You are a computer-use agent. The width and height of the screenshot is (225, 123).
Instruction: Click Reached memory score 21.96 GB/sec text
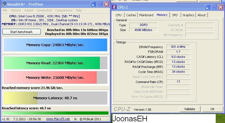click(x=32, y=88)
